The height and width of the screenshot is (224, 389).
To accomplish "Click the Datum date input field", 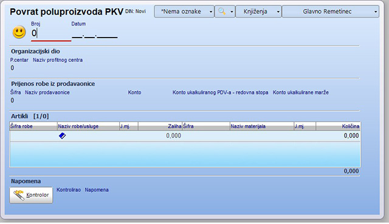I will pos(95,35).
